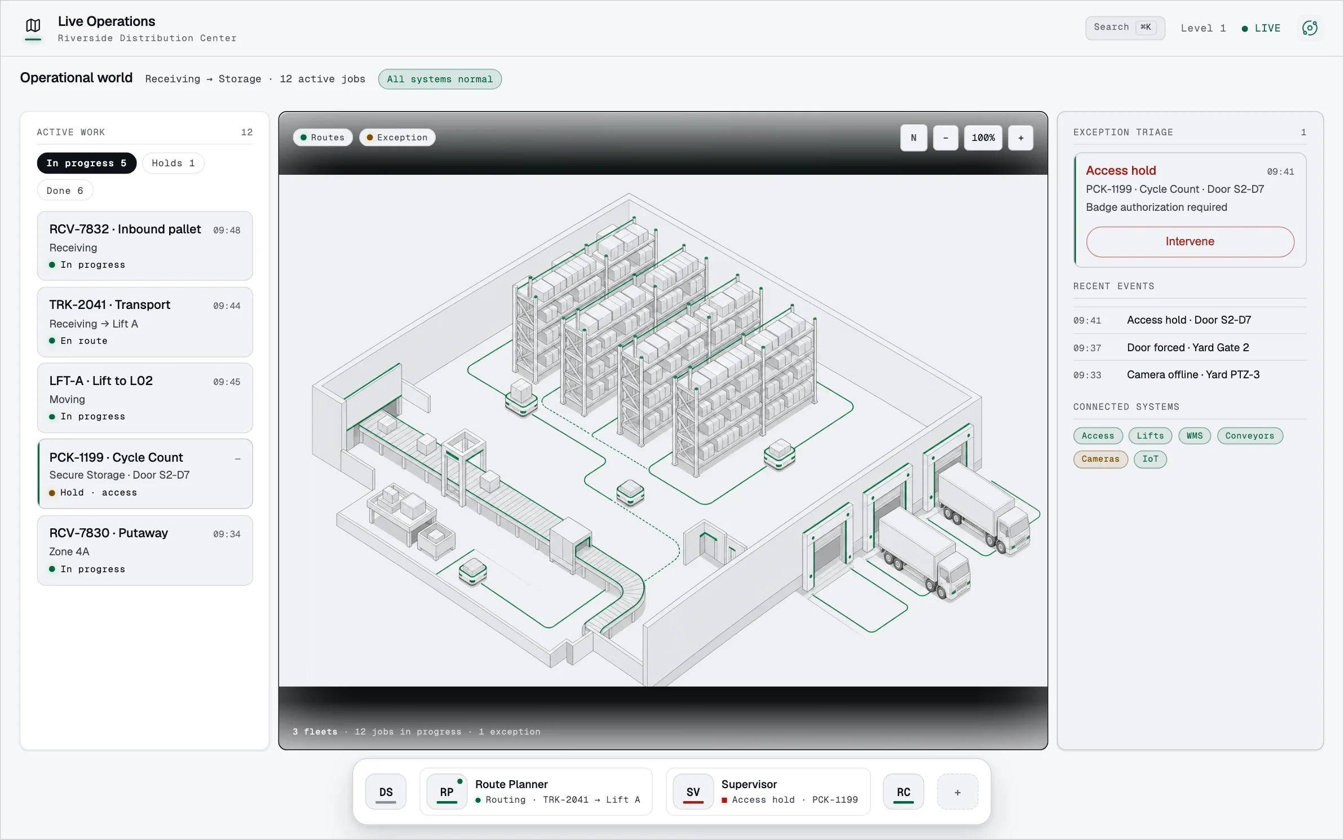This screenshot has width=1344, height=840.
Task: Toggle the Exception map layer
Action: click(397, 138)
